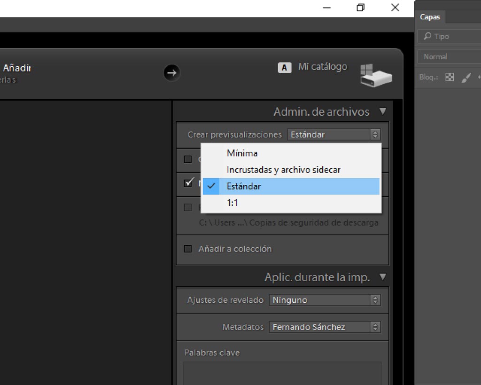Open Metadatos Fernando Sánchez dropdown
The image size is (481, 385).
[x=325, y=327]
